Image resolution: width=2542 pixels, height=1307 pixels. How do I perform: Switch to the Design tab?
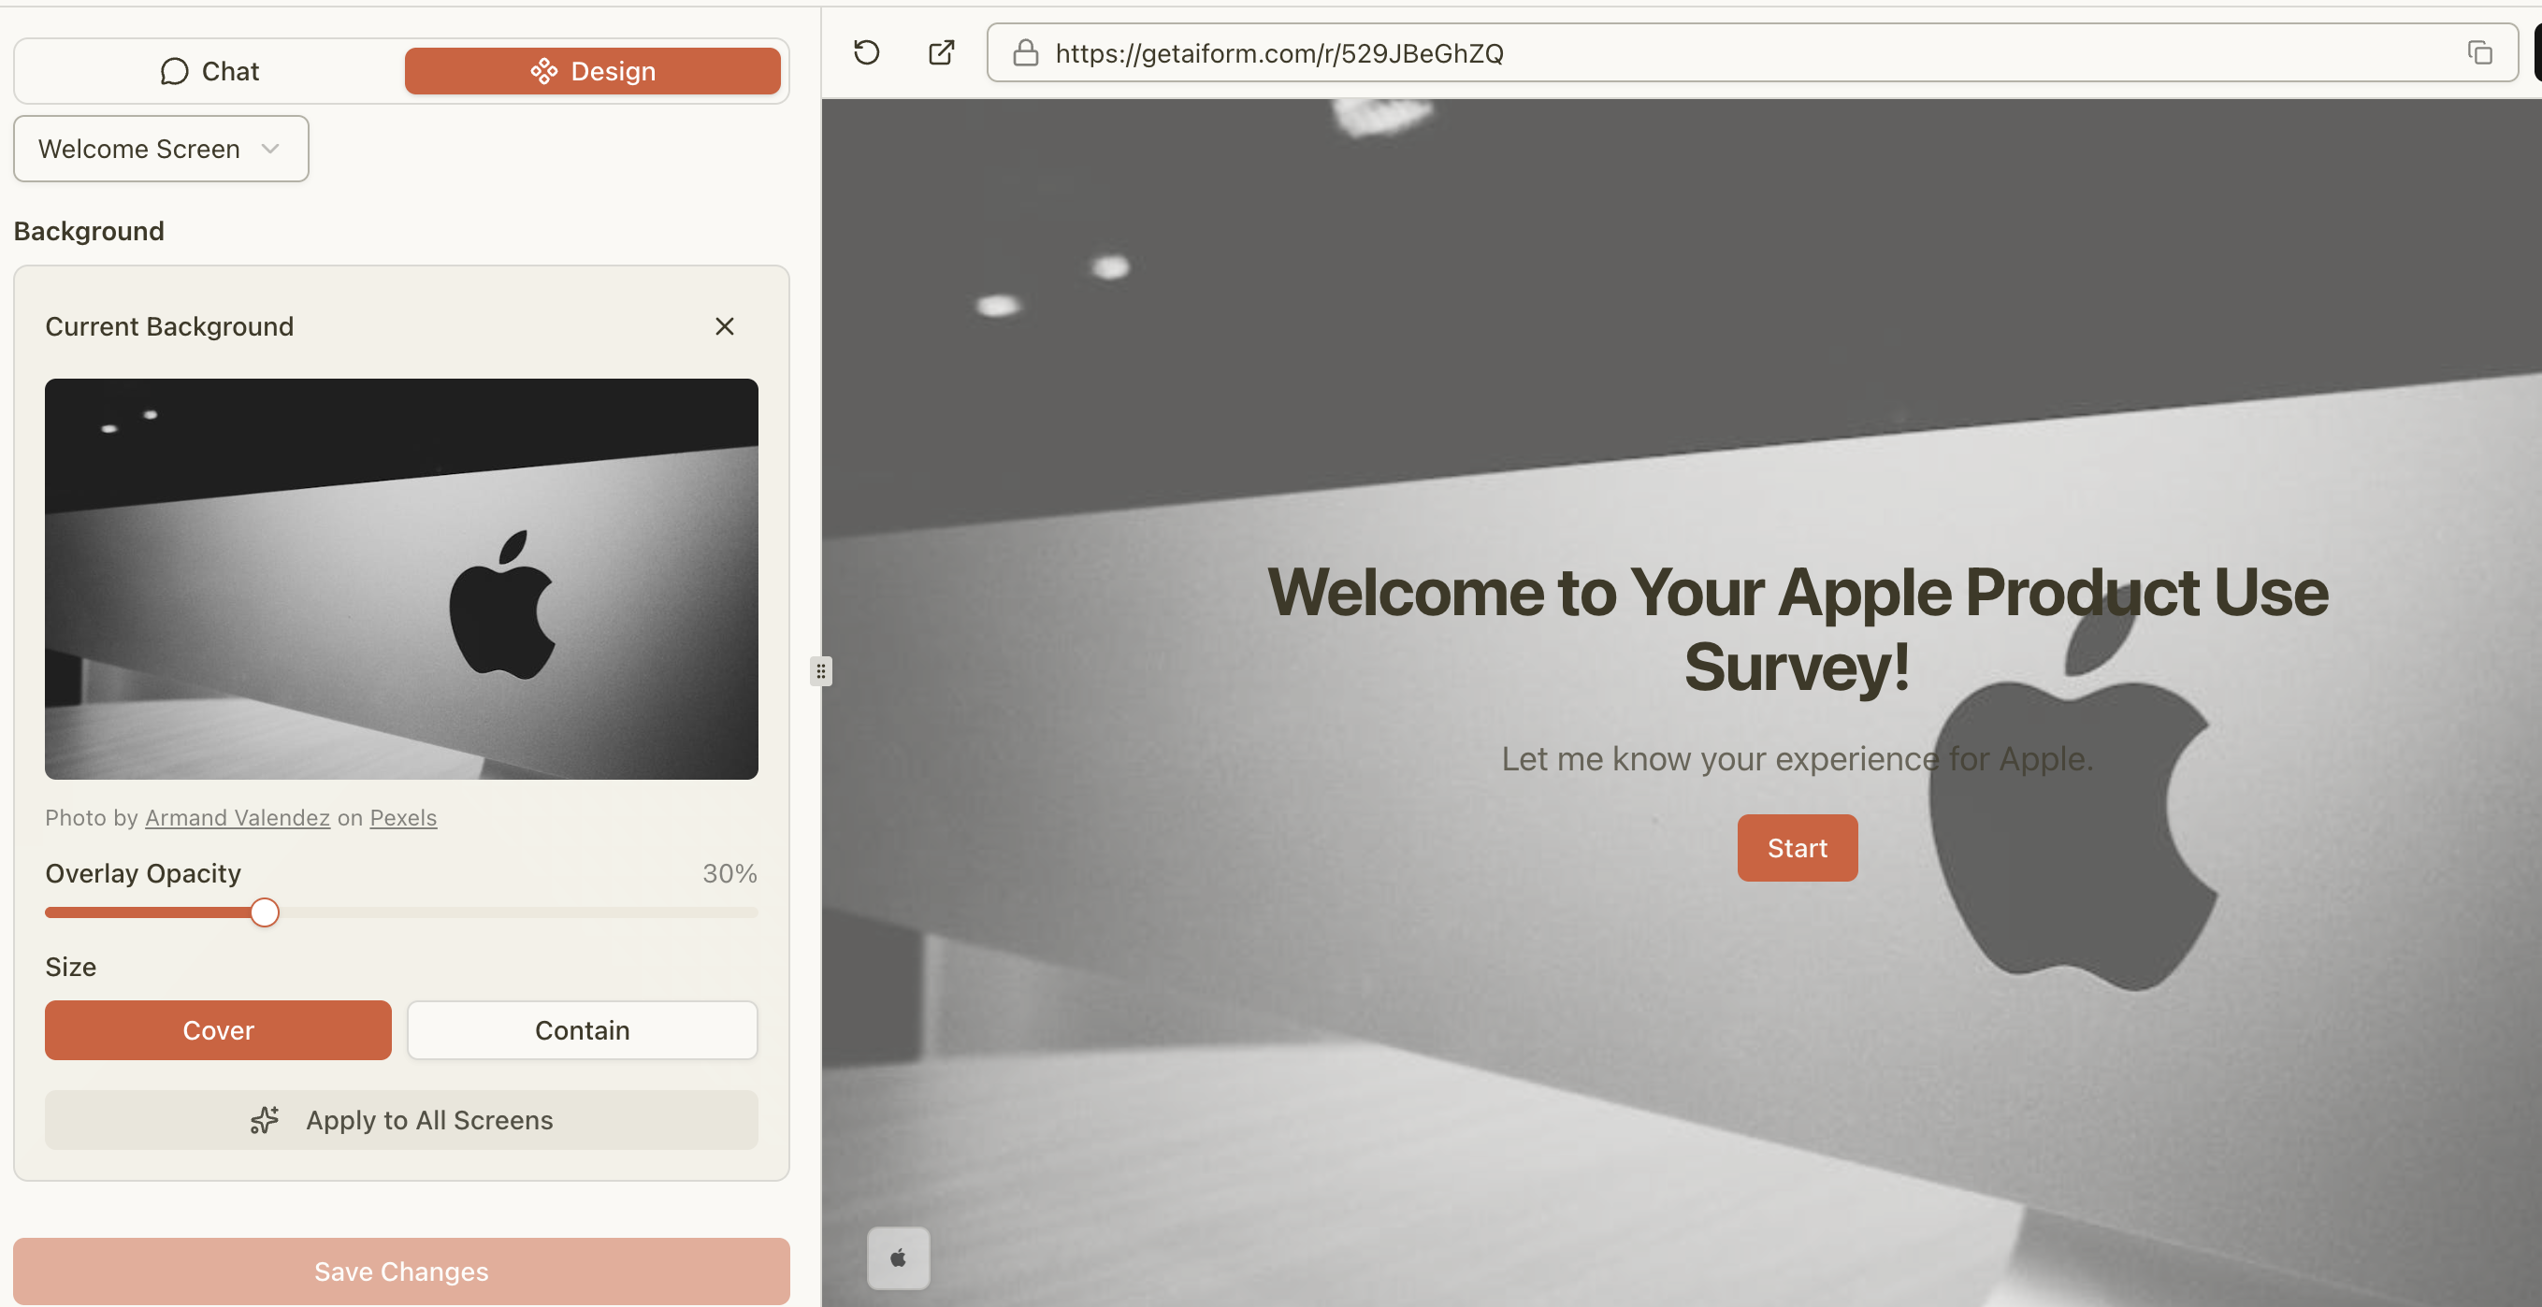592,71
